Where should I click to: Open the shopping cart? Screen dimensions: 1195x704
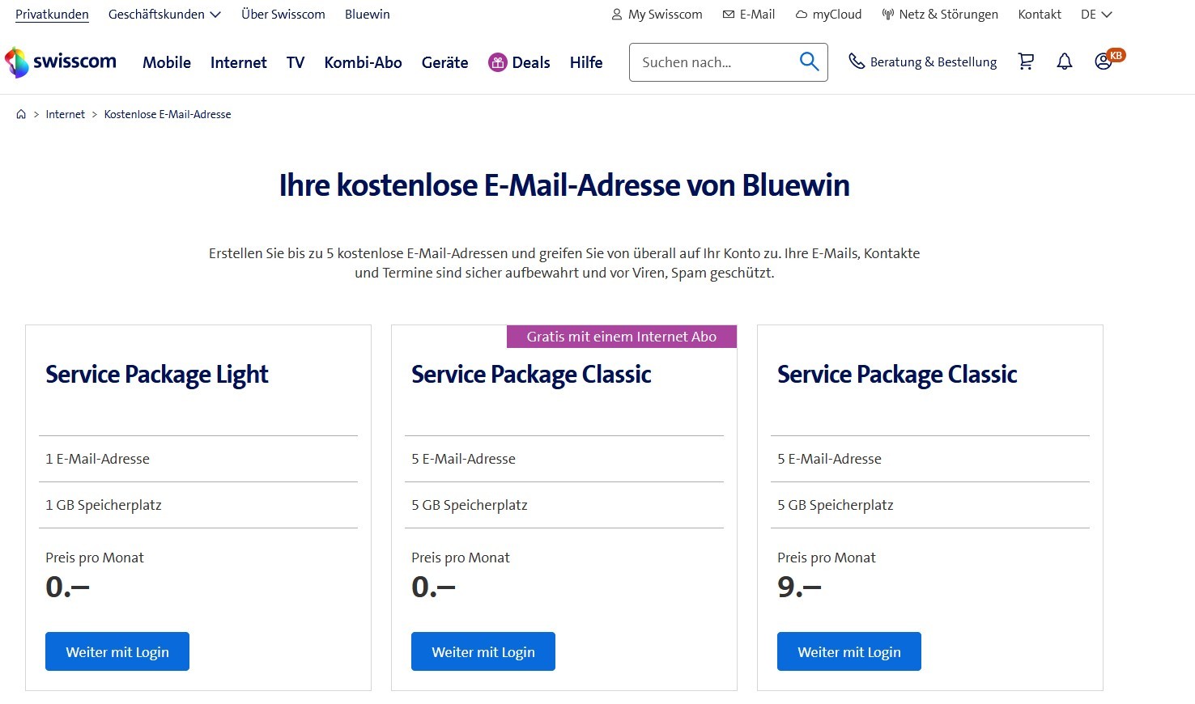click(1026, 61)
